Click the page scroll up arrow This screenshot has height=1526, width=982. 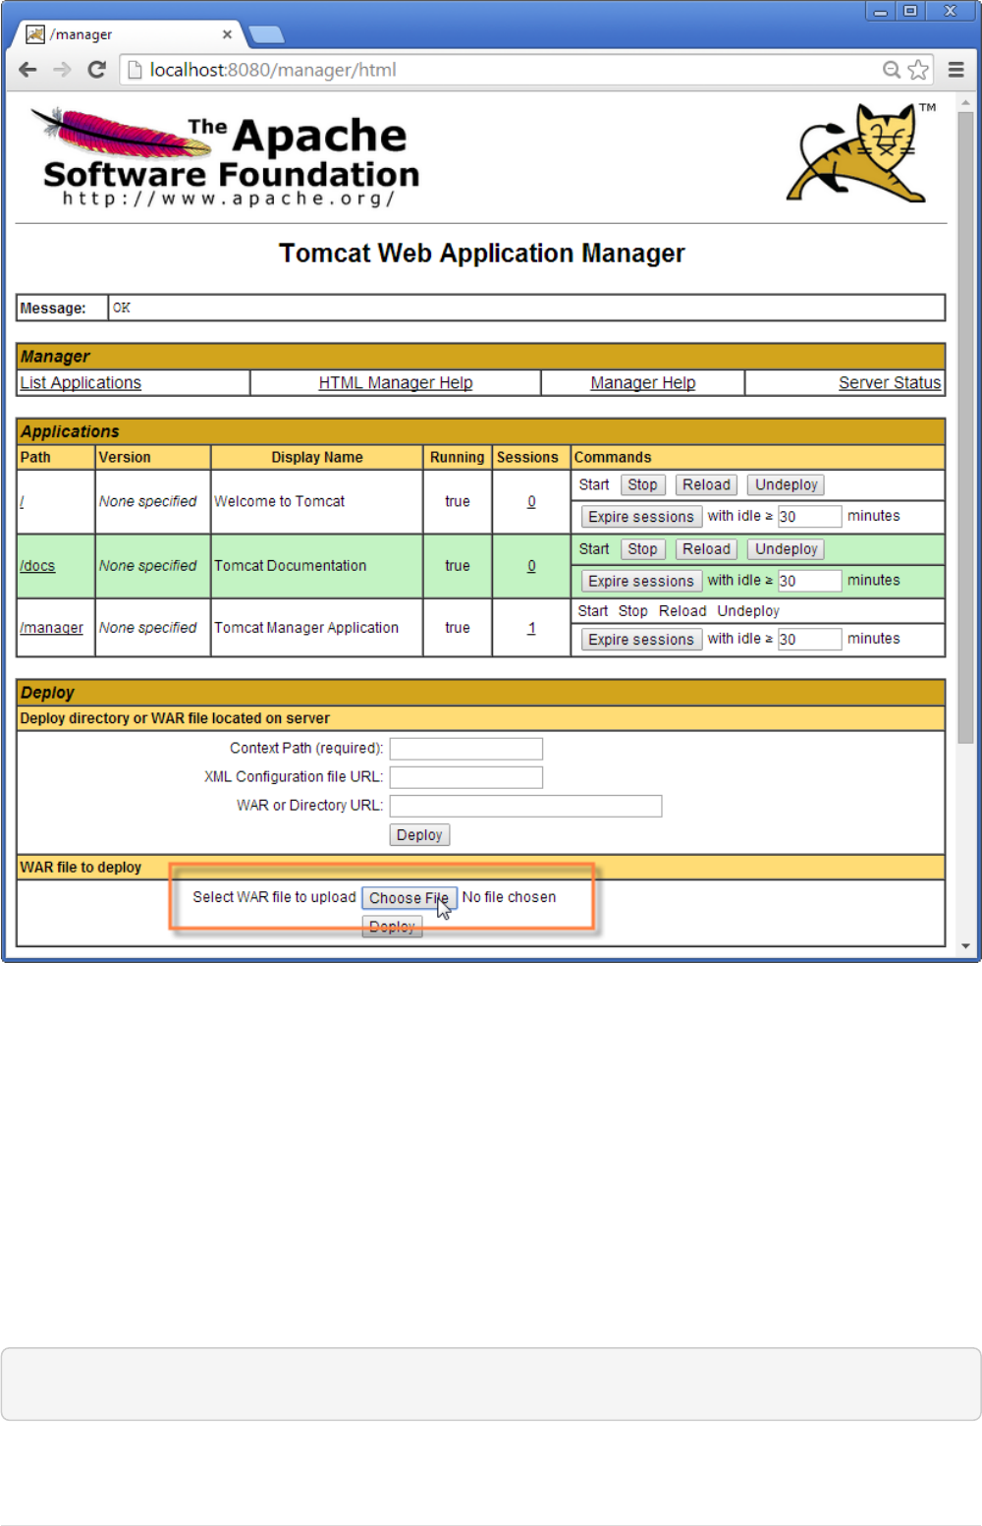coord(965,102)
